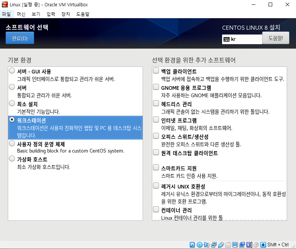This screenshot has width=296, height=249.
Task: Select the 워크스테이션 radio option
Action: (x=12, y=119)
